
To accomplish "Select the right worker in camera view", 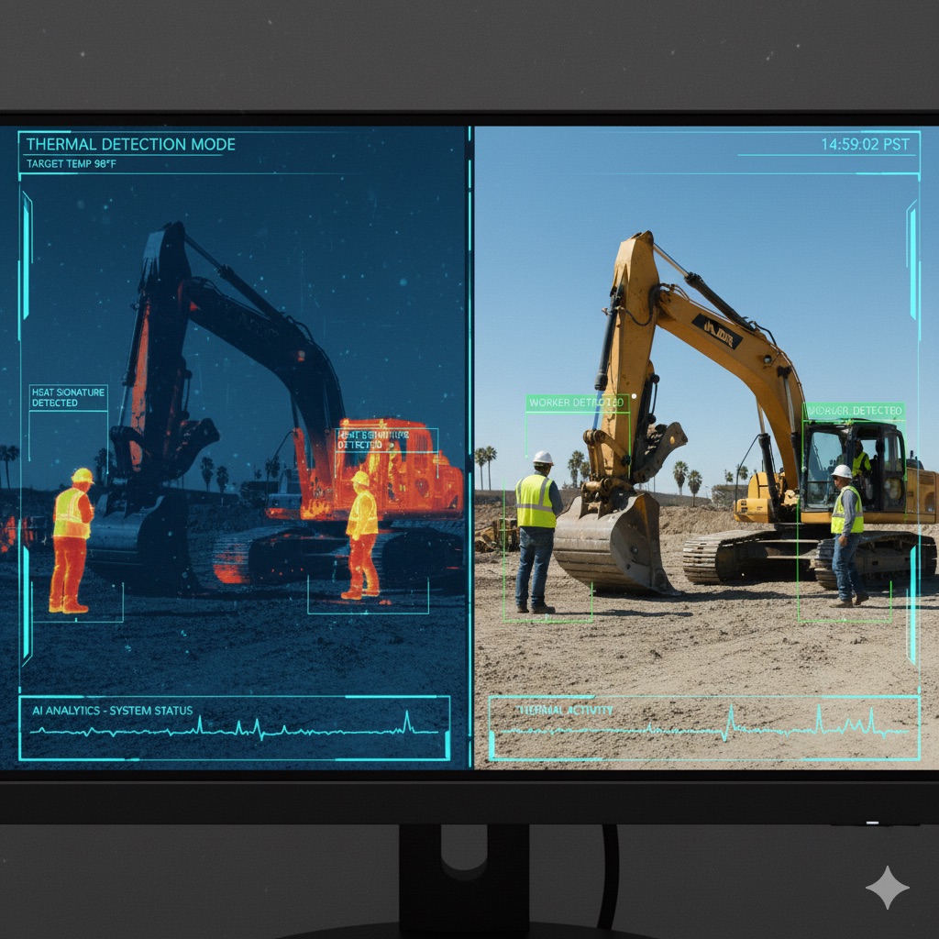I will [x=845, y=535].
